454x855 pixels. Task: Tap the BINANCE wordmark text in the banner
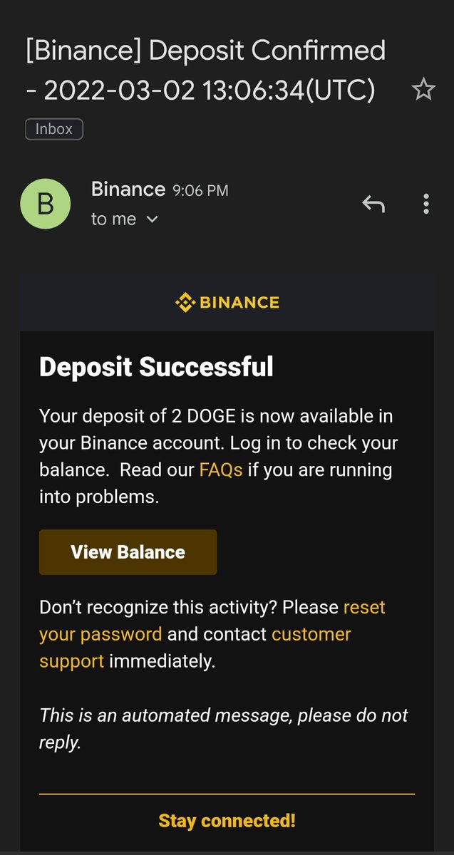(x=239, y=302)
